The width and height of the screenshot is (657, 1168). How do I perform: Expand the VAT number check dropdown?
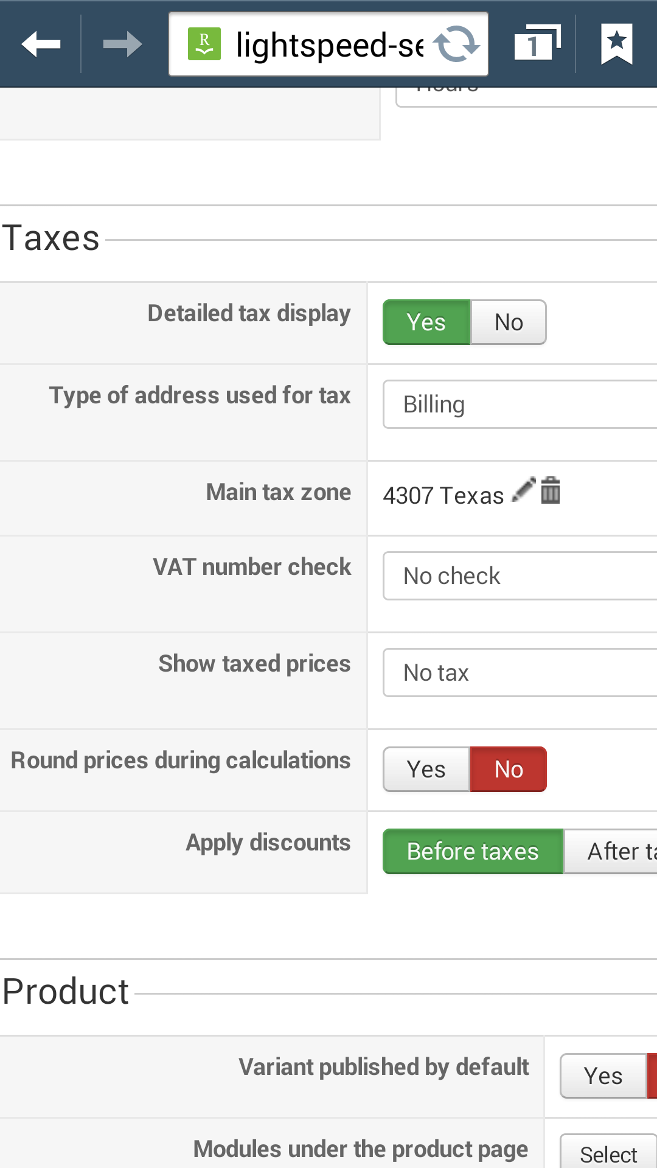[520, 576]
